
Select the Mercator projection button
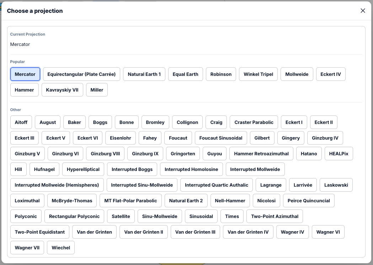25,74
